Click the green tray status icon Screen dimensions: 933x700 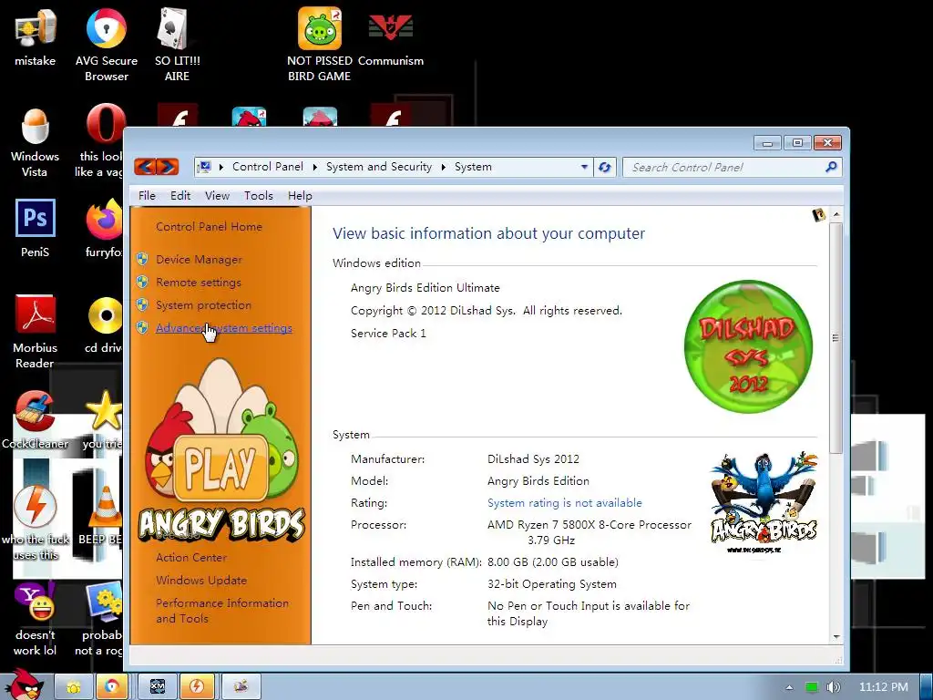pos(812,687)
